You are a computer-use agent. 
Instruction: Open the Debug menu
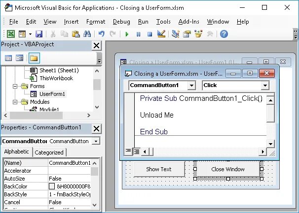121,22
